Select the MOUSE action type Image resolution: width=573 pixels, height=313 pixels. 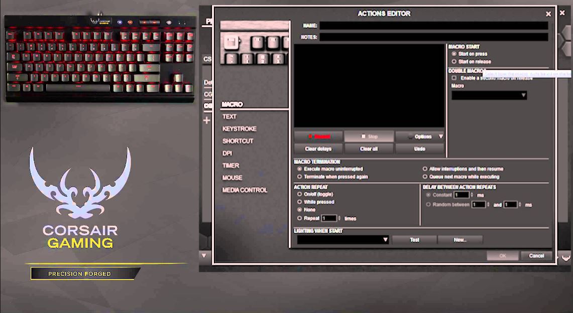(x=232, y=178)
